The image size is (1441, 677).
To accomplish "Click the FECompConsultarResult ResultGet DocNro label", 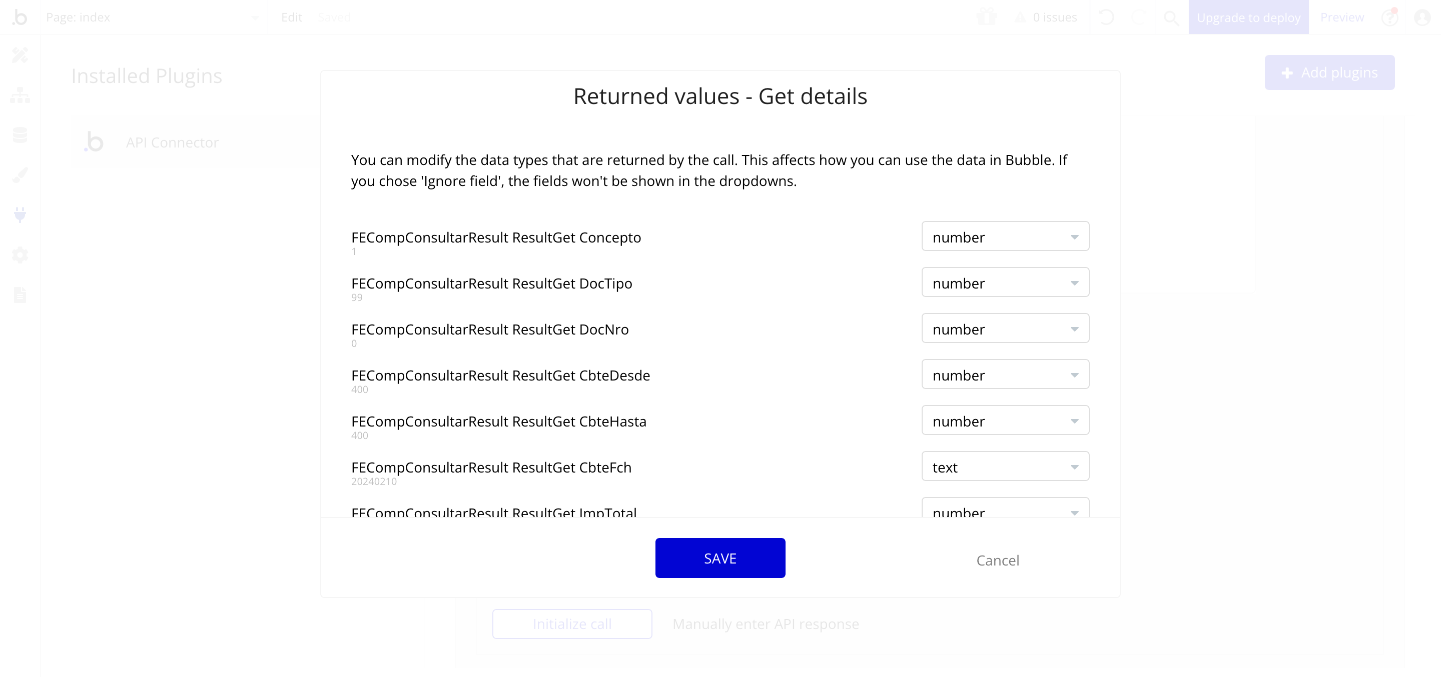I will [x=490, y=329].
